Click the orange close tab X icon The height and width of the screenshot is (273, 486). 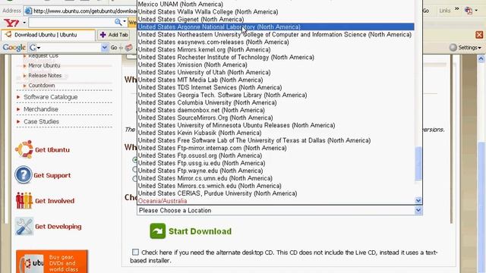479,35
